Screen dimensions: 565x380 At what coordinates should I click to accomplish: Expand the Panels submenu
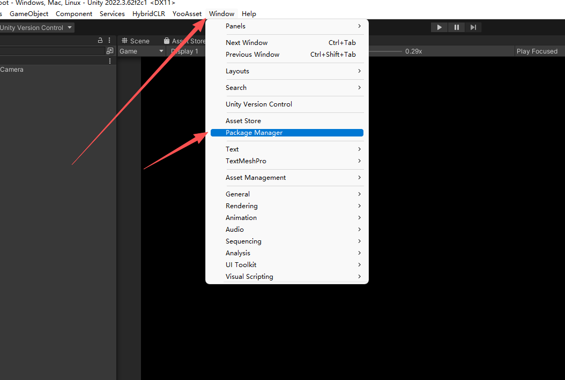pyautogui.click(x=287, y=26)
